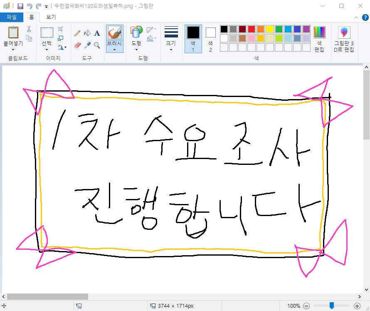Click the Cut scissors icon
This screenshot has width=370, height=311.
(x=29, y=29)
